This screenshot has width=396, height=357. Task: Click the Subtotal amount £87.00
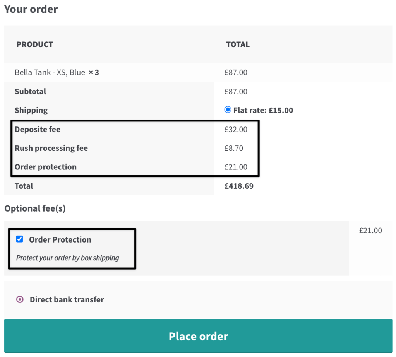click(x=236, y=91)
